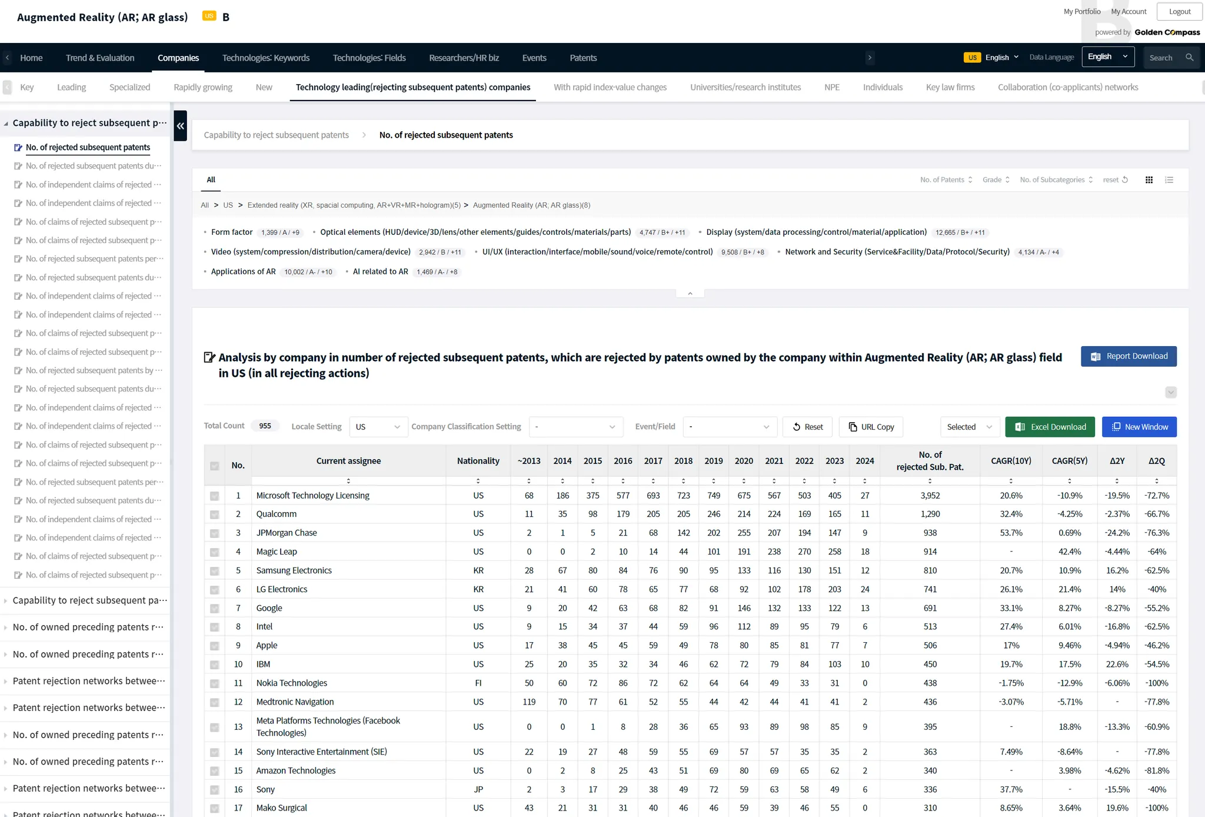Image resolution: width=1205 pixels, height=817 pixels.
Task: Click the edit icon beside analysis title
Action: pos(209,357)
